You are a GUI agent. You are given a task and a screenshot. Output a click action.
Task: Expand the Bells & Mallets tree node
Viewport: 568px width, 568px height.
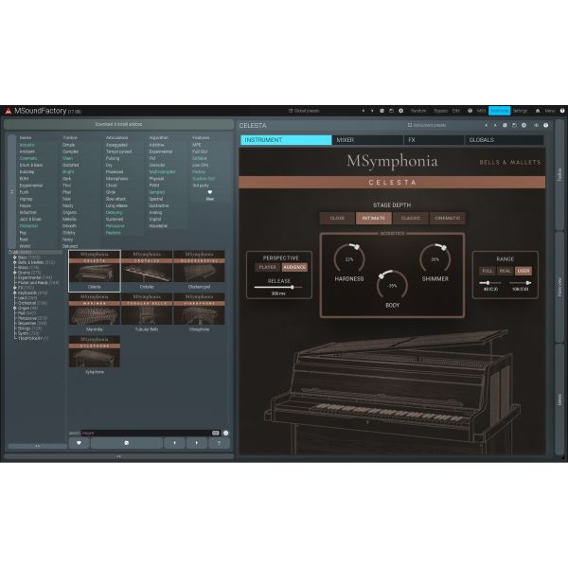pyautogui.click(x=15, y=262)
